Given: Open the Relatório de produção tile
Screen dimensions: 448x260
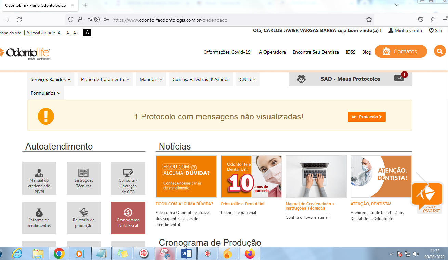Looking at the screenshot, I should tap(84, 218).
